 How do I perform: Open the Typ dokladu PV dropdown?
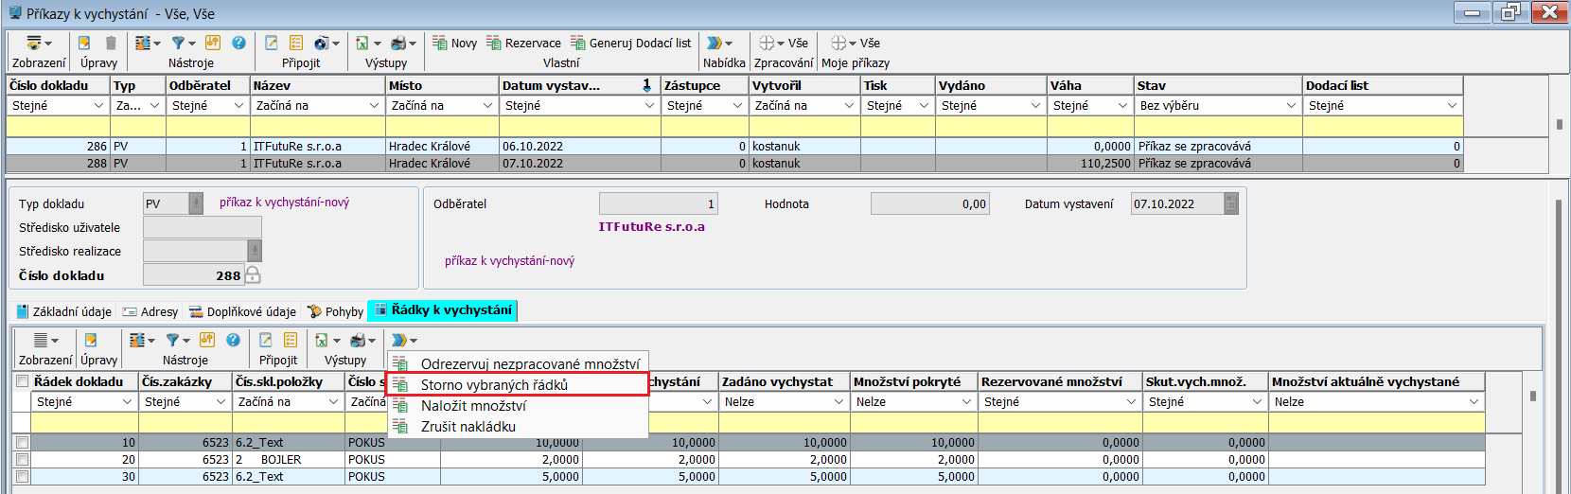196,203
